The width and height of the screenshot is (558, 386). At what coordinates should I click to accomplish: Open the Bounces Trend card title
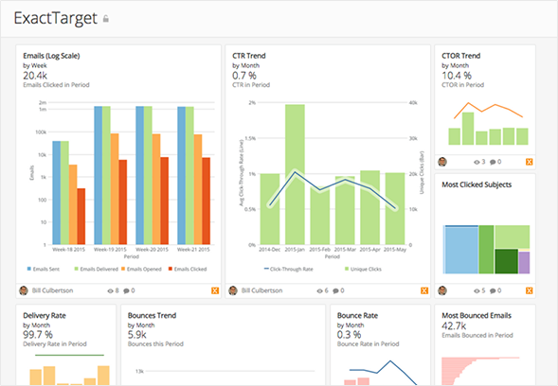click(x=152, y=316)
